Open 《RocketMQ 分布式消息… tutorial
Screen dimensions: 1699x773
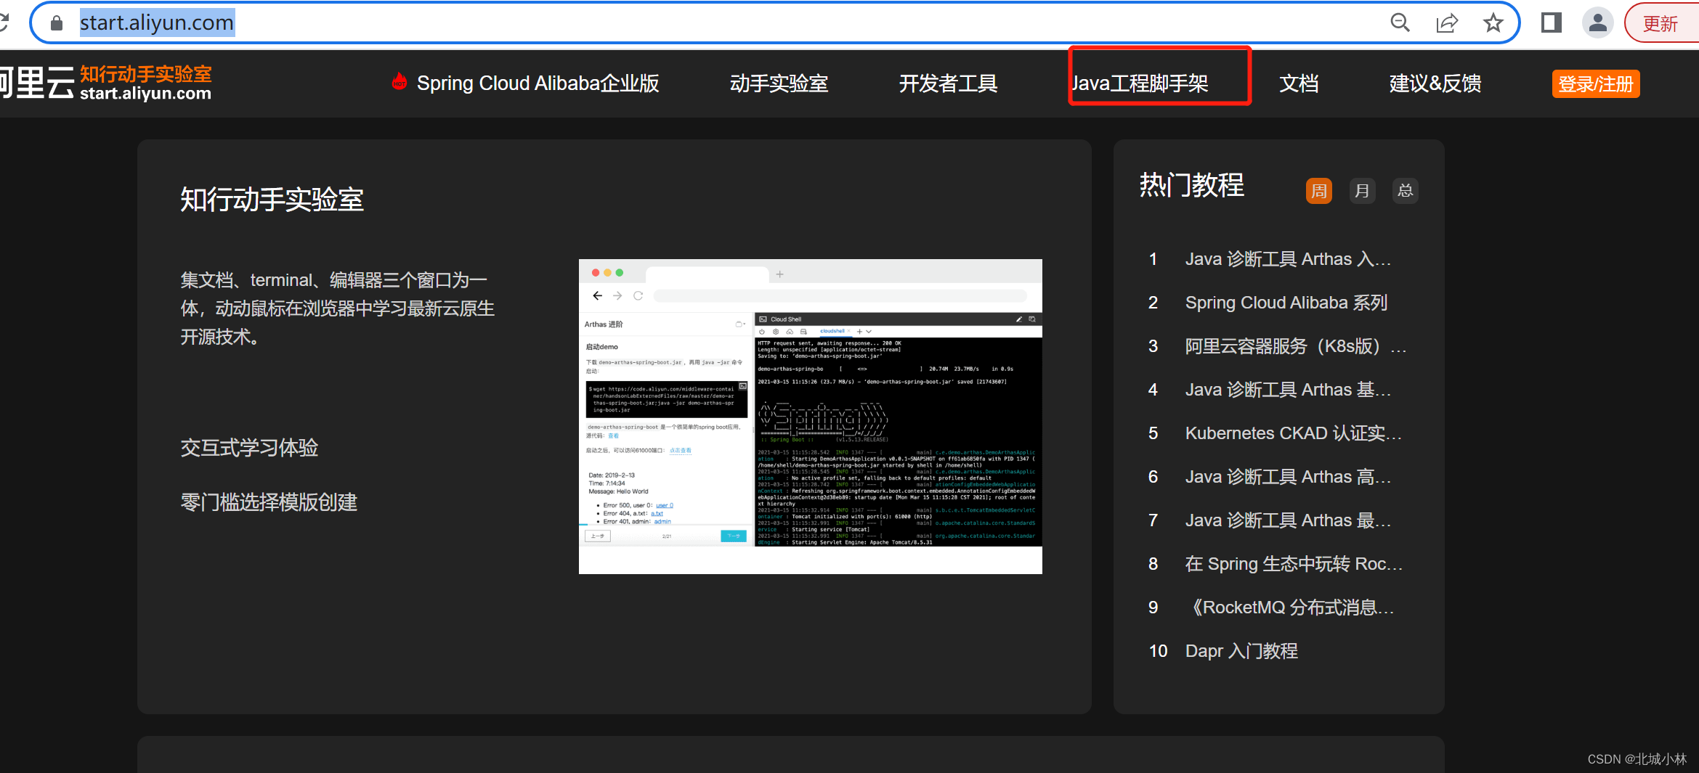point(1289,608)
